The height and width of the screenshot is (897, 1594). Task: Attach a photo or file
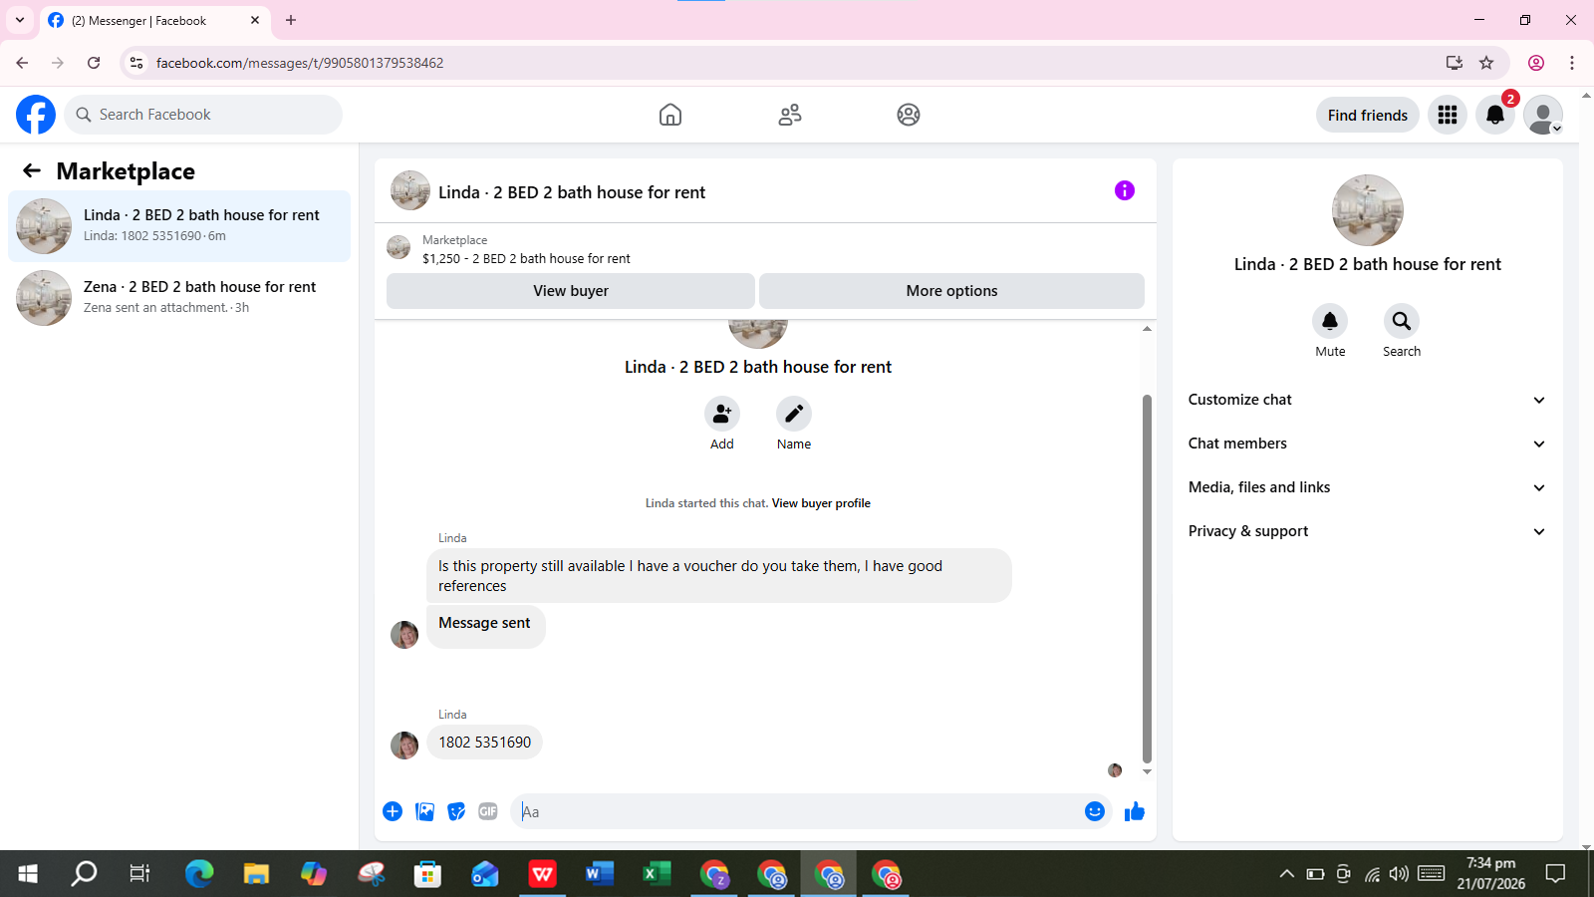tap(425, 811)
